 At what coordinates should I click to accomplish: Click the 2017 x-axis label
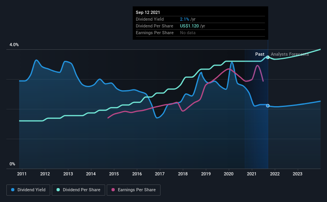pyautogui.click(x=160, y=174)
